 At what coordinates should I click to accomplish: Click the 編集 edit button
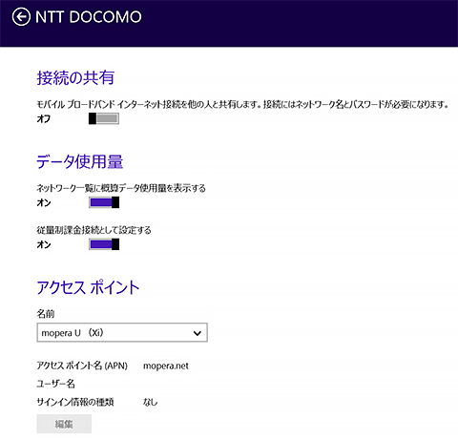64,424
